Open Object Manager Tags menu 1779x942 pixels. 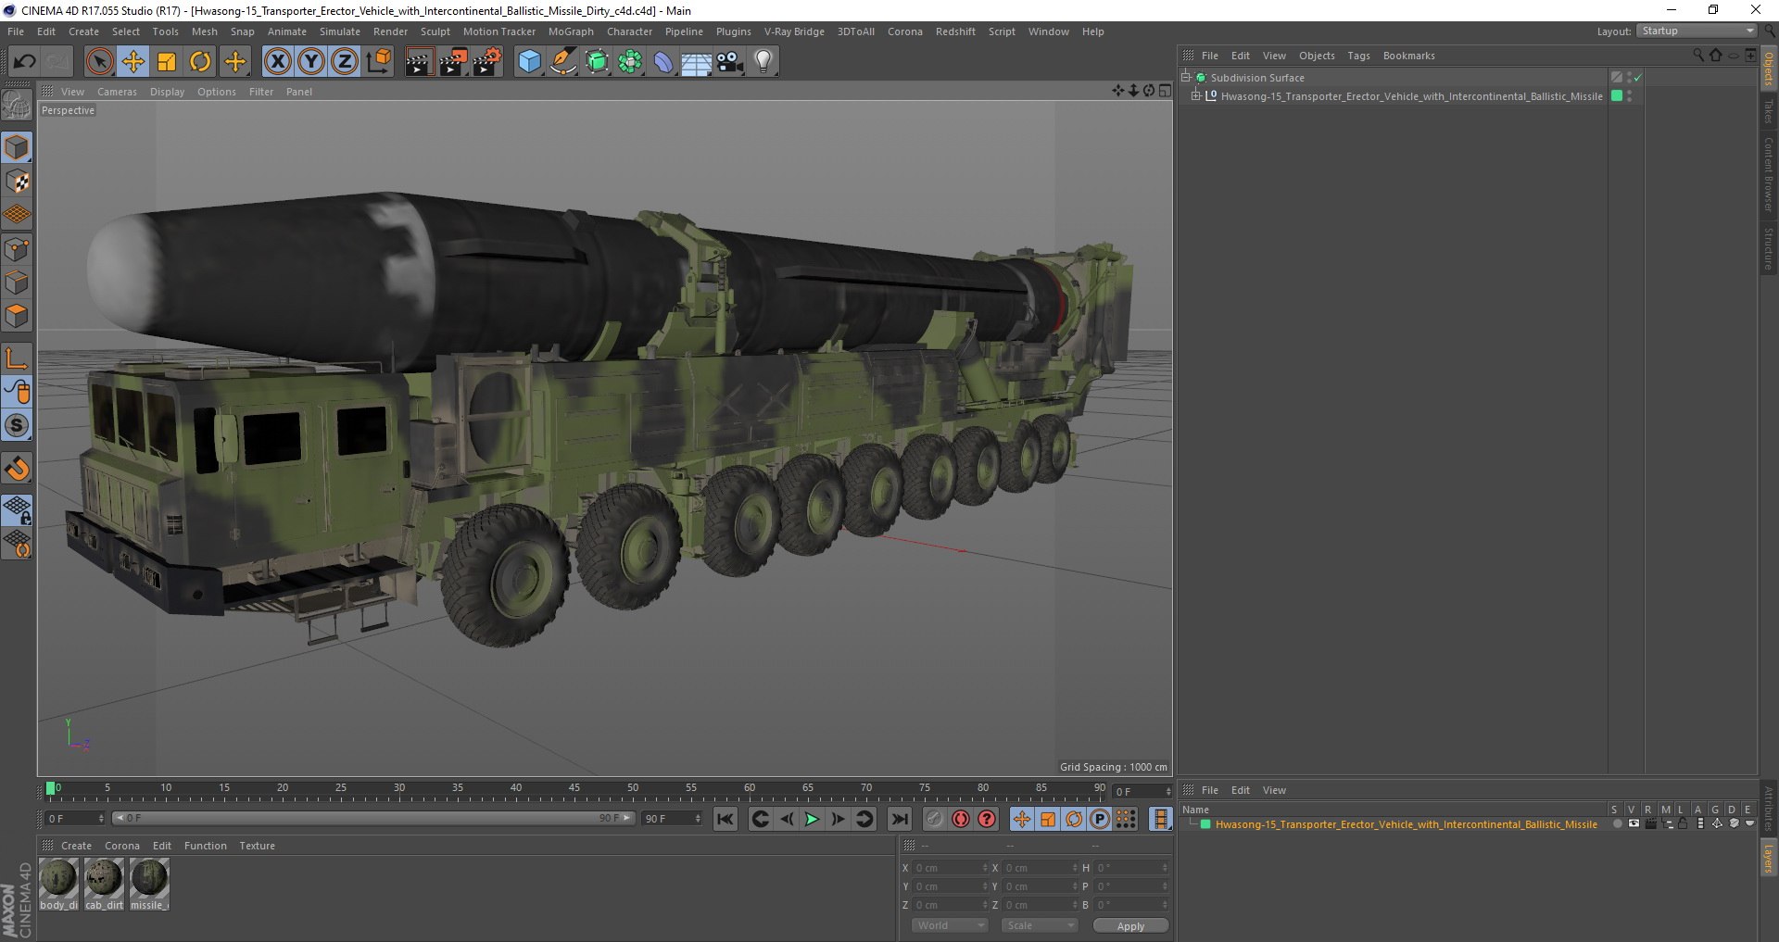[1358, 56]
